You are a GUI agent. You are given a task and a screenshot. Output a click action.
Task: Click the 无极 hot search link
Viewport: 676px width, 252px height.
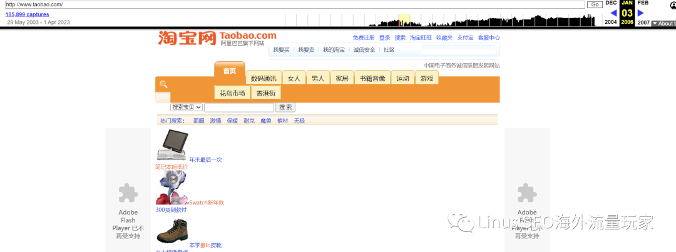point(300,121)
